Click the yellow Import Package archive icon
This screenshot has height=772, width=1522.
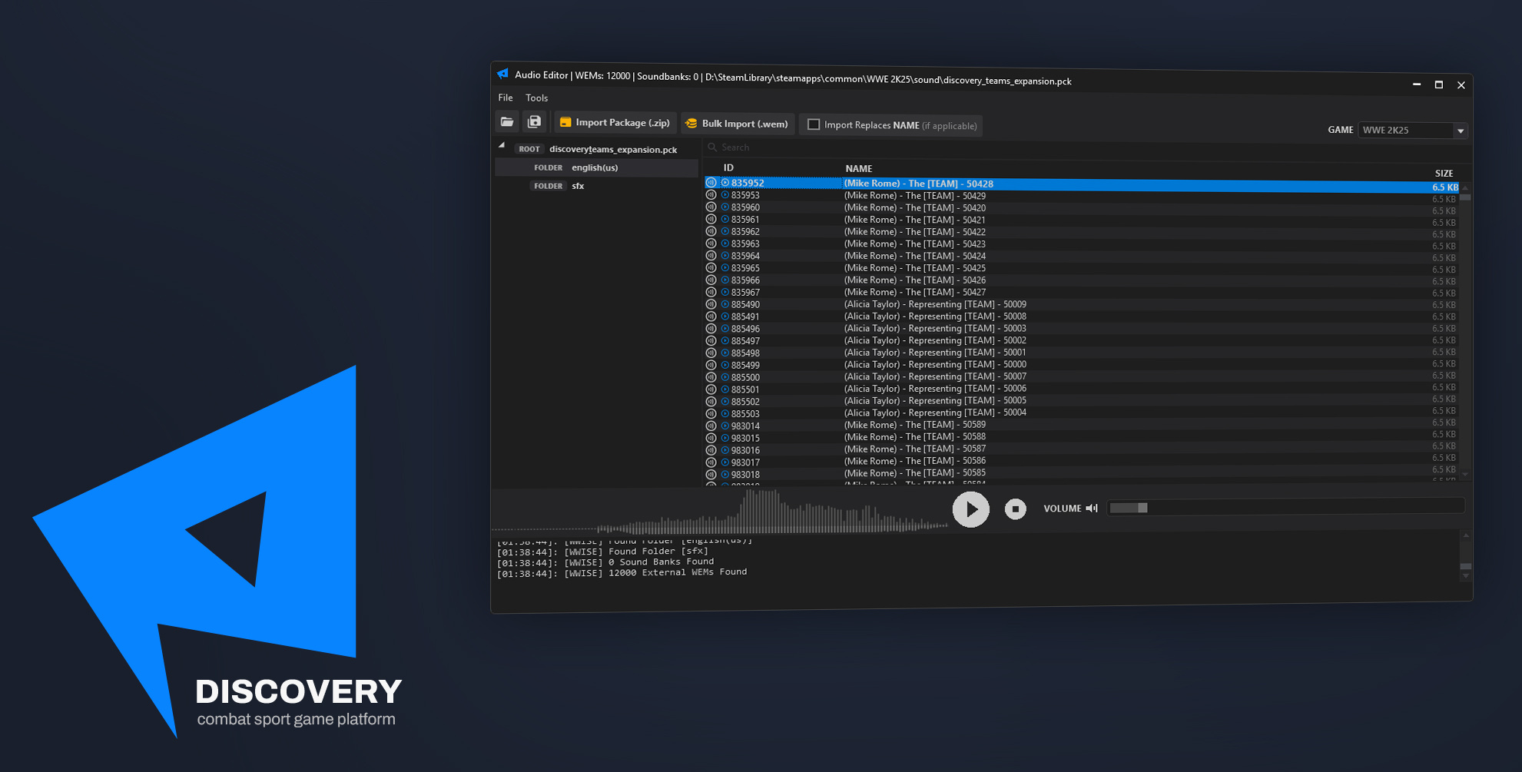point(565,122)
